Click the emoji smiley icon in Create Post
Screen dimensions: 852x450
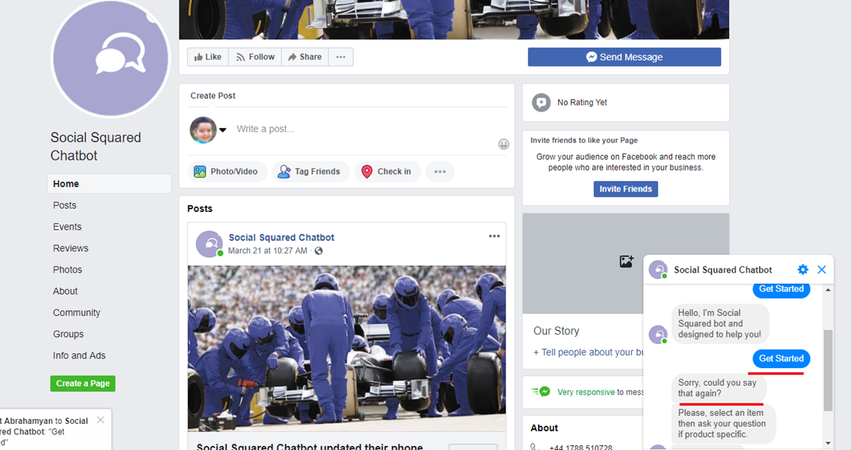(503, 144)
